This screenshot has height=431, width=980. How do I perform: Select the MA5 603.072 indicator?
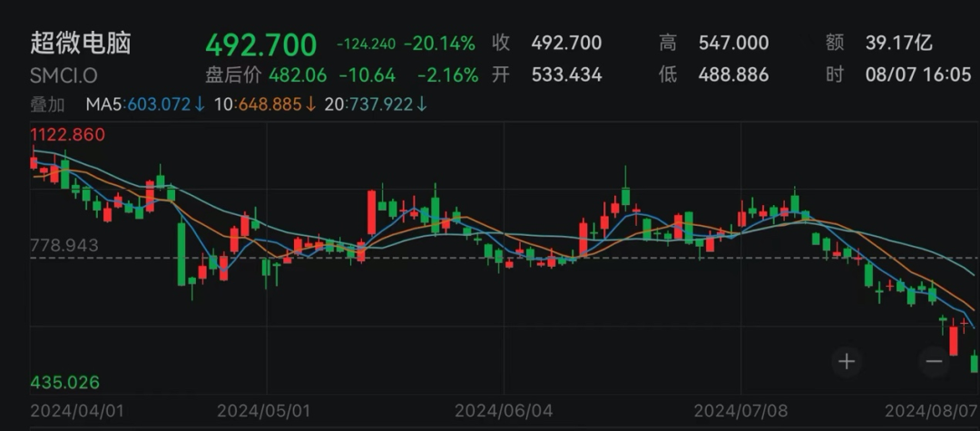click(145, 104)
